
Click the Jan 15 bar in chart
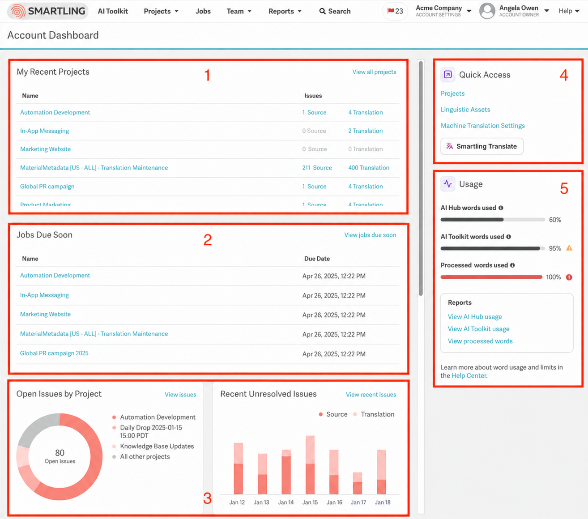point(310,465)
